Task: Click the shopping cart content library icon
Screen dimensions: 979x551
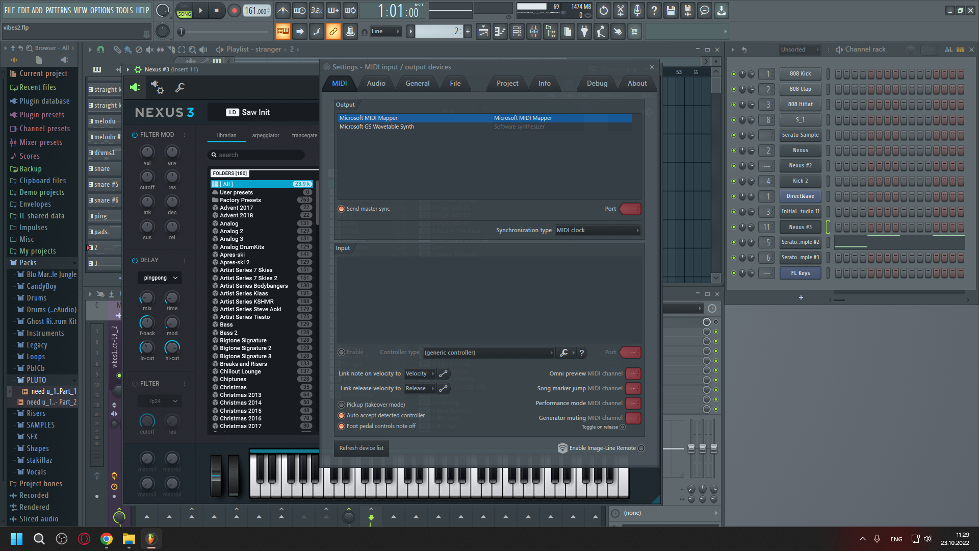Action: tap(634, 32)
